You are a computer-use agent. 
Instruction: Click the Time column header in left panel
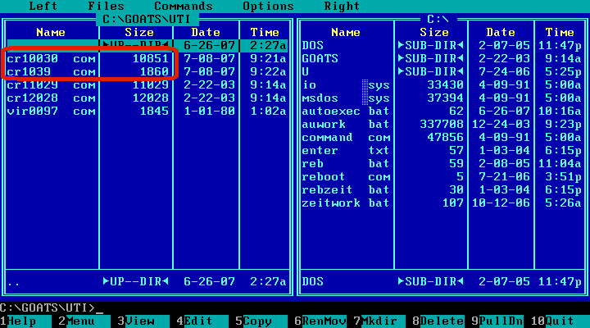pyautogui.click(x=265, y=32)
